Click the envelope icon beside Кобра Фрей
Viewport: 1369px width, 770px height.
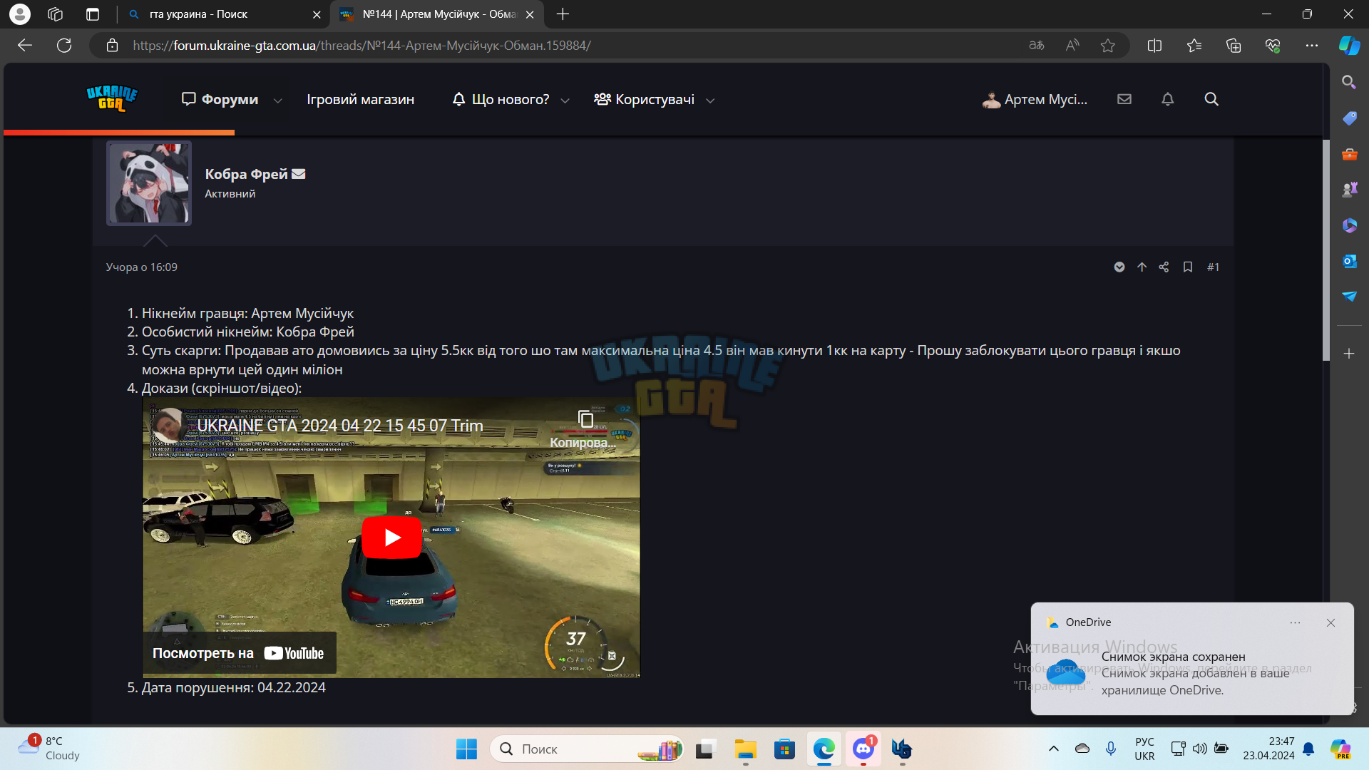(299, 174)
